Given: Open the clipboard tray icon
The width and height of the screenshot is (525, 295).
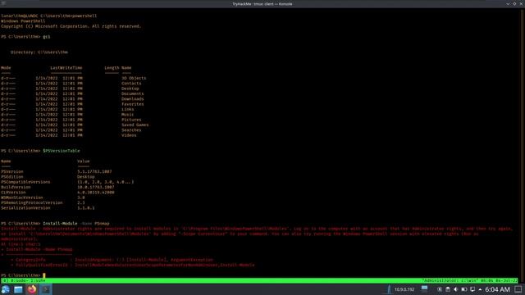Looking at the screenshot, I should point(448,289).
